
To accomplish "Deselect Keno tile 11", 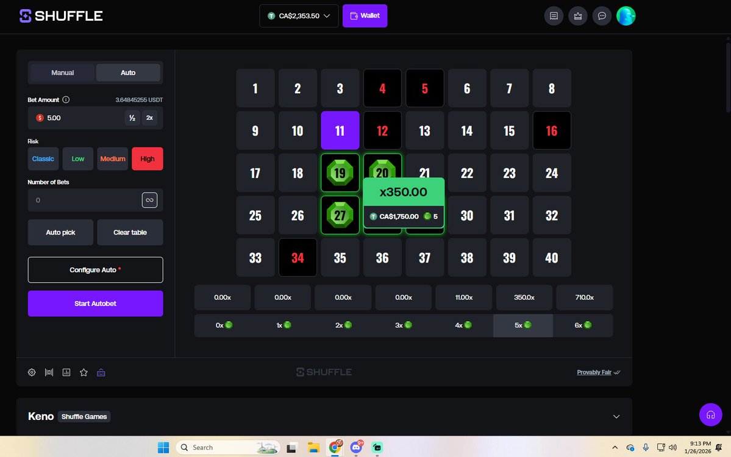I will pyautogui.click(x=340, y=130).
